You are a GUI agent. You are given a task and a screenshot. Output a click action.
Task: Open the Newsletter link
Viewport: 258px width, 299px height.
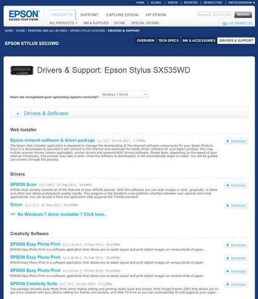pos(213,3)
